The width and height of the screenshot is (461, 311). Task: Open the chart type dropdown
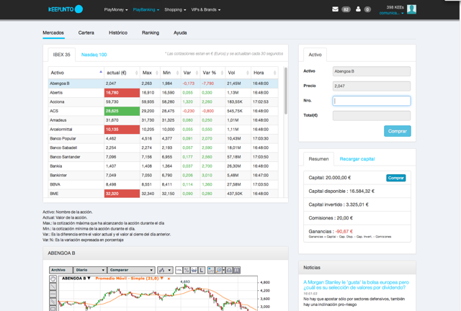[165, 270]
